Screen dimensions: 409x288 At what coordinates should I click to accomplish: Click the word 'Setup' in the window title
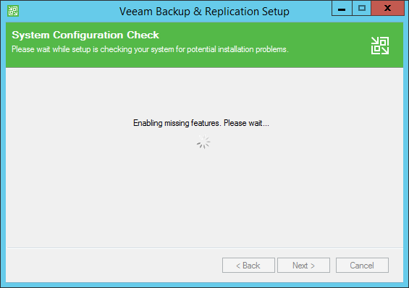point(276,12)
